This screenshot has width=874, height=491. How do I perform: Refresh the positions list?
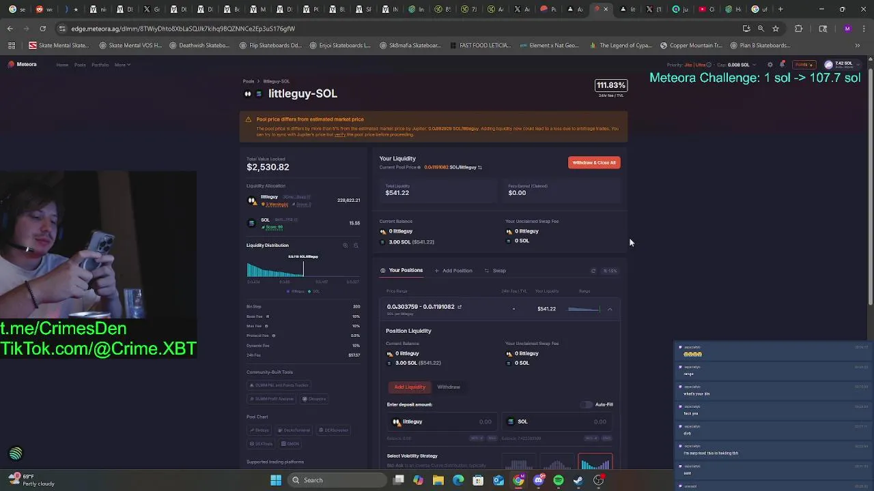593,271
